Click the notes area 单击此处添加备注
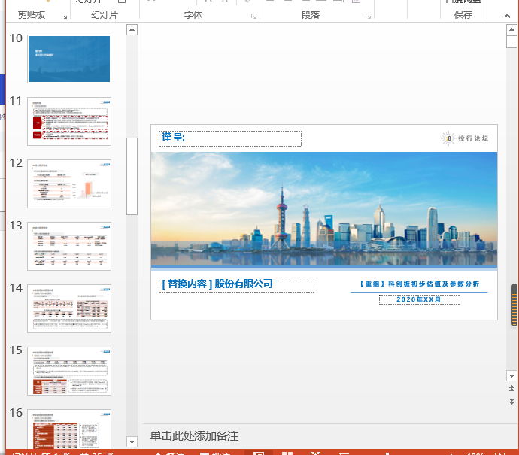Image resolution: width=519 pixels, height=455 pixels. coord(194,436)
